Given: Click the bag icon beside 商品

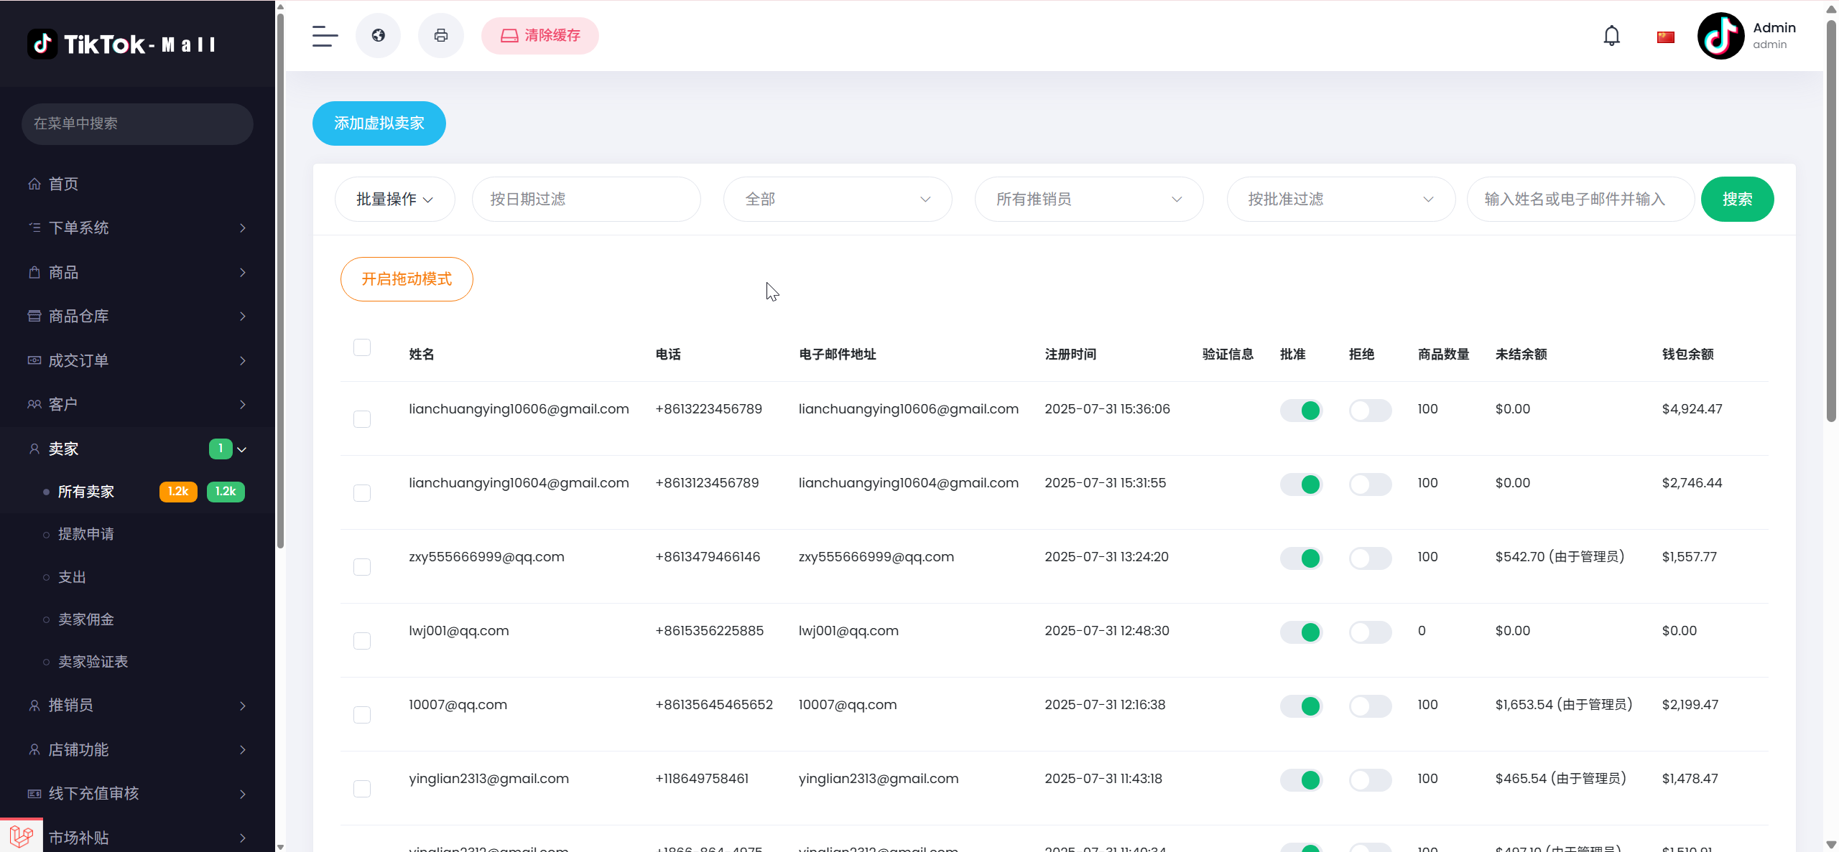Looking at the screenshot, I should 34,272.
